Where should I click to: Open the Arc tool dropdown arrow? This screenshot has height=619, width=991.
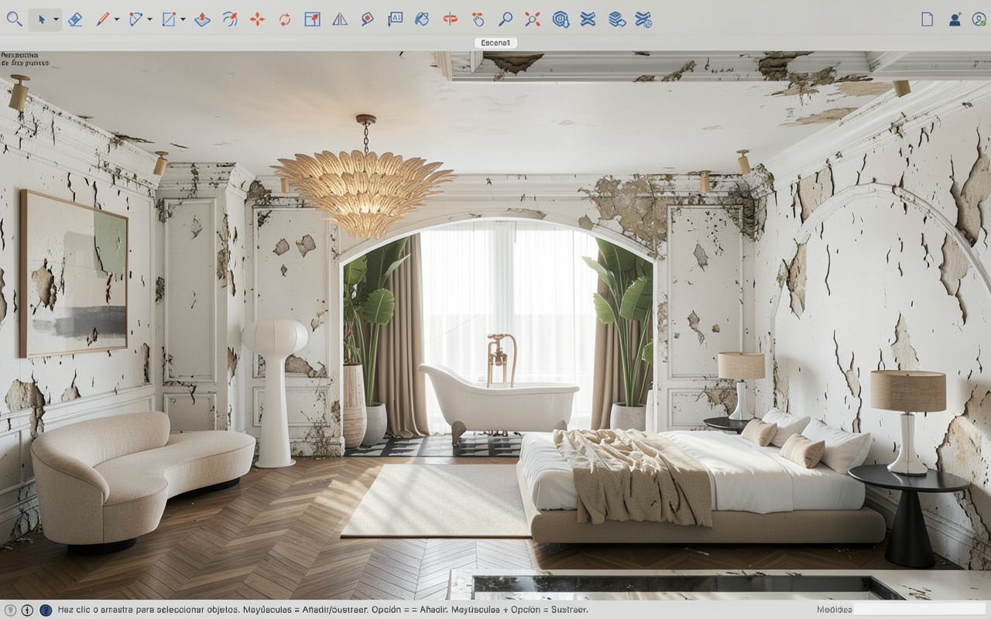(149, 20)
